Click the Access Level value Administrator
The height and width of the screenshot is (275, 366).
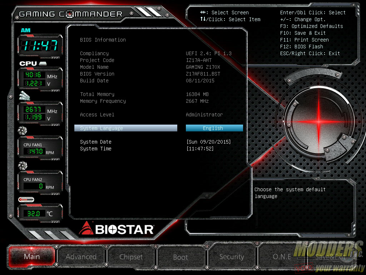pos(204,115)
